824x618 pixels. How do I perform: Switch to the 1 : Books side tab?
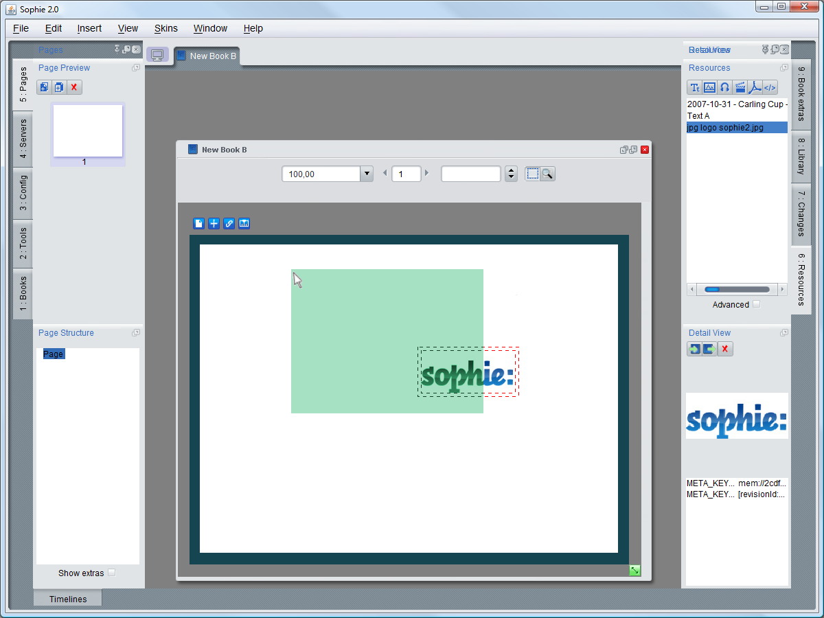(23, 294)
